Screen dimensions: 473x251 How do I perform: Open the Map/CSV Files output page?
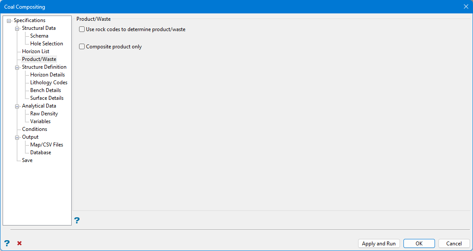[46, 145]
